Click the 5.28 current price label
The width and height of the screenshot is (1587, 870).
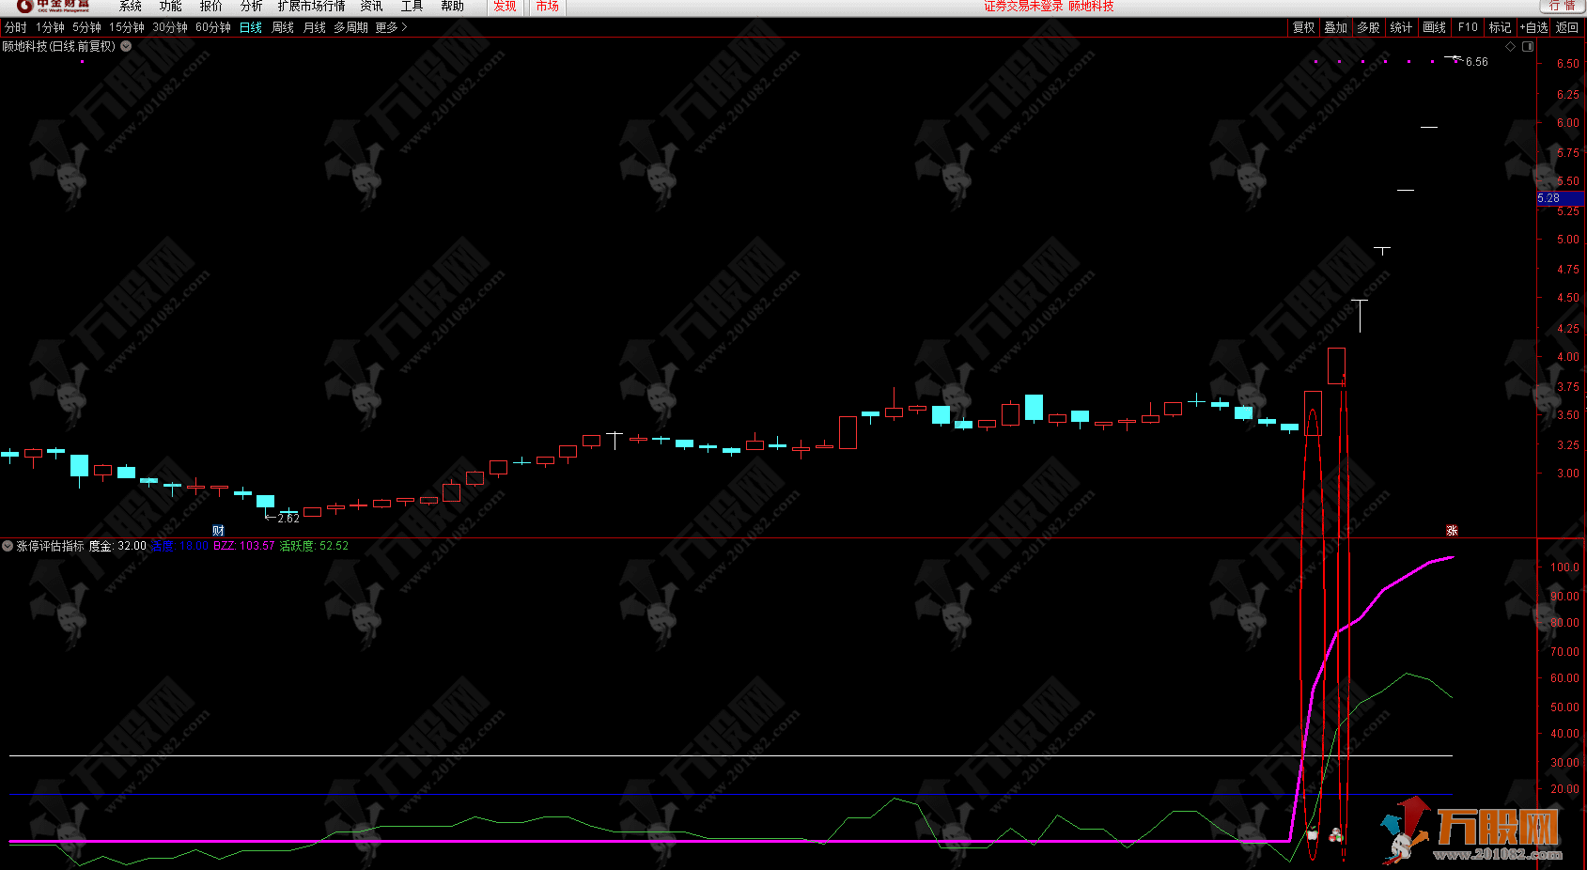(x=1560, y=198)
